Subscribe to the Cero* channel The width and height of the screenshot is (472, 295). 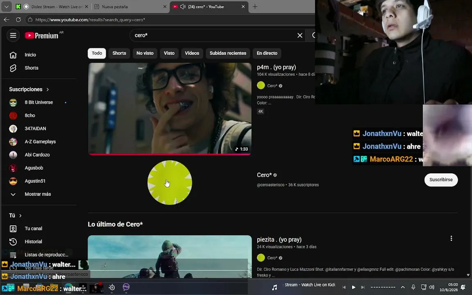click(441, 180)
